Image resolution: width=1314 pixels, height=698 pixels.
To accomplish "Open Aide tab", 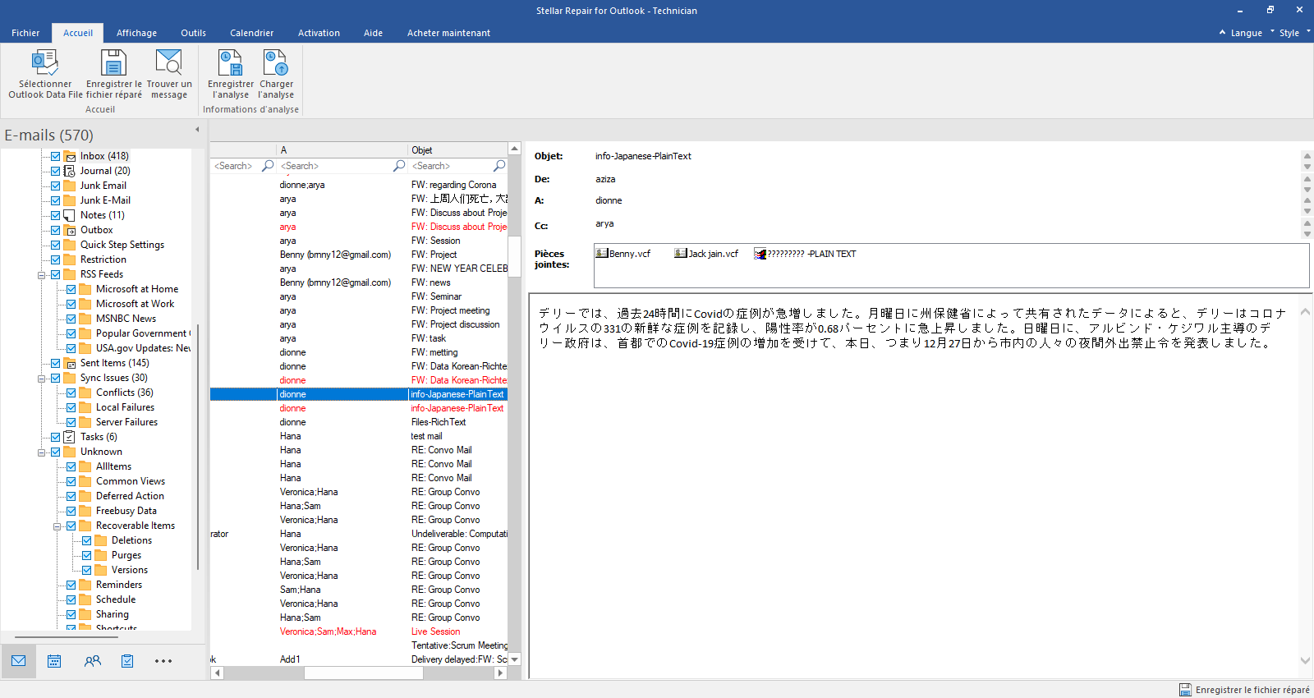I will [373, 33].
